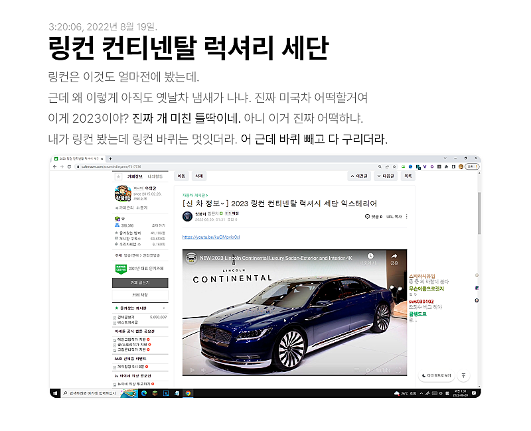531x431 pixels.
Task: Click the video share arrow 공유
Action: (x=394, y=259)
